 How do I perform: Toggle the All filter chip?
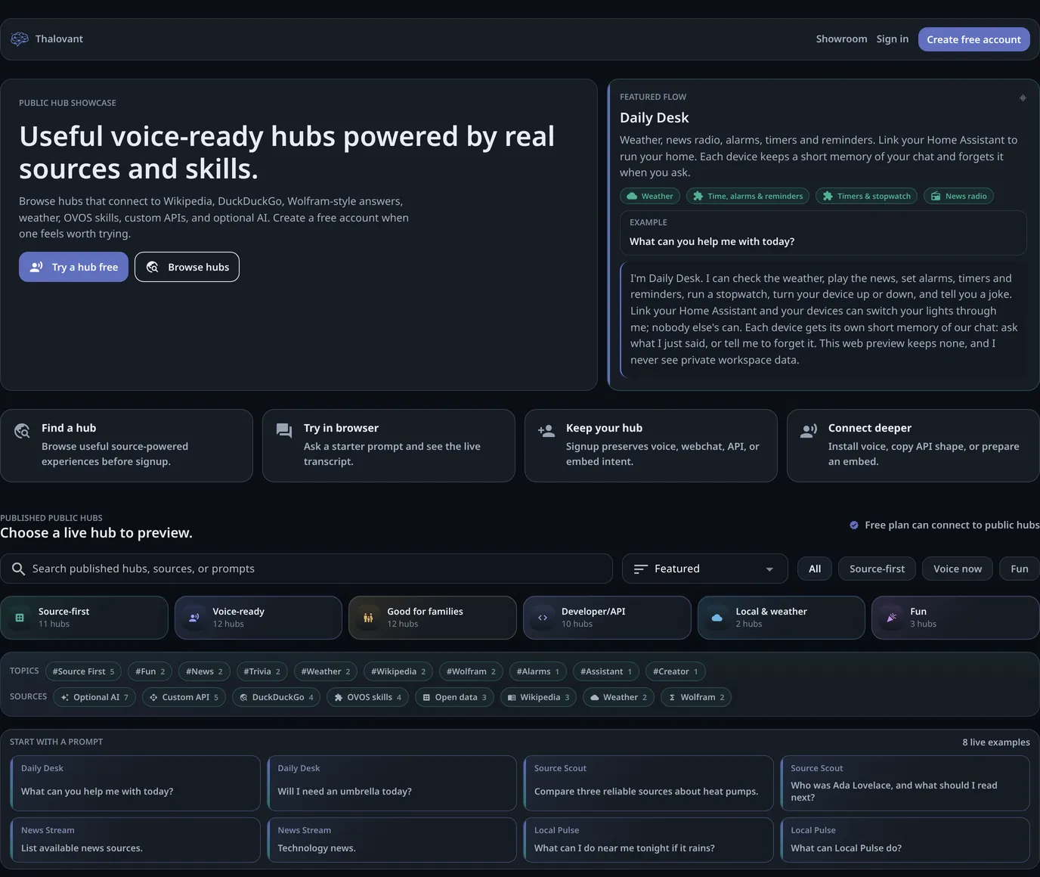(815, 569)
